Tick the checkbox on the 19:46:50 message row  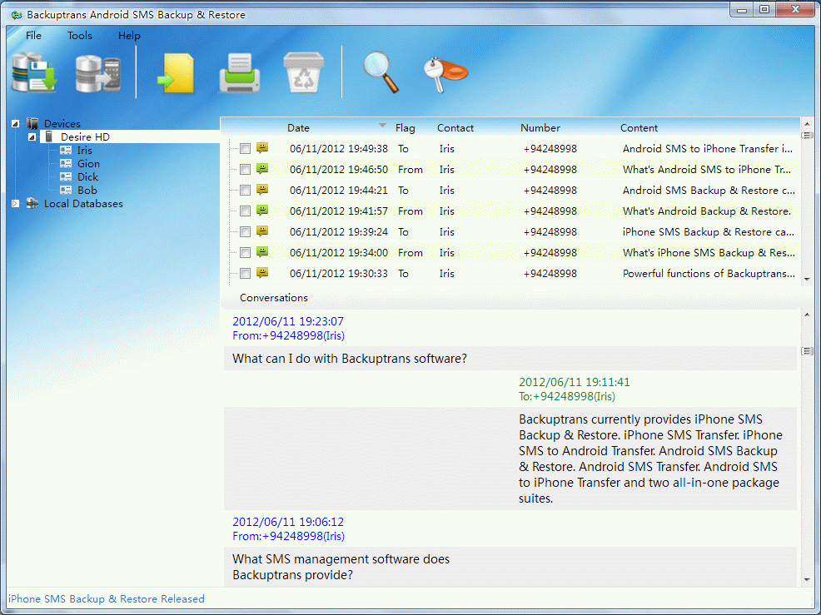[x=244, y=169]
